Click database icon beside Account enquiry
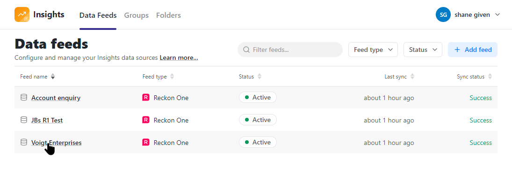Image resolution: width=512 pixels, height=194 pixels. click(24, 97)
